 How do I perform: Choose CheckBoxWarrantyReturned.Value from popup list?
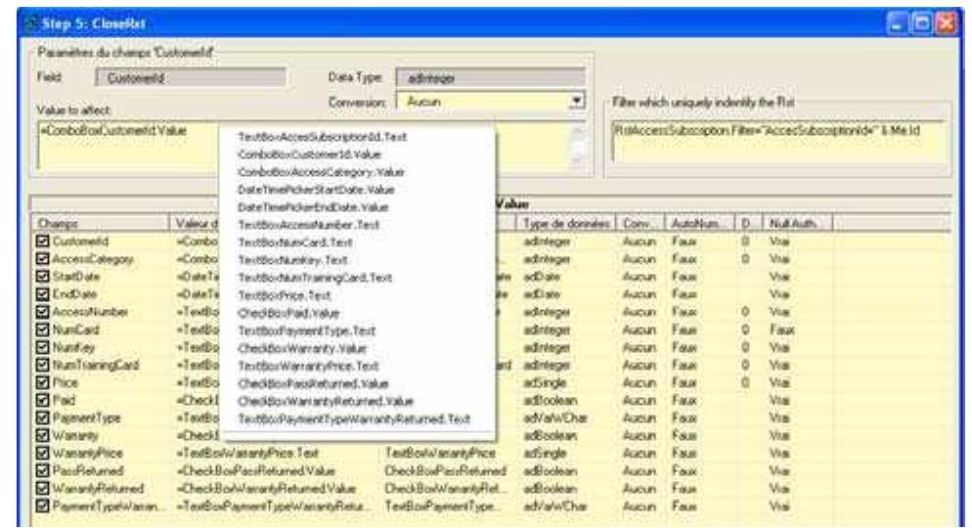pos(326,402)
